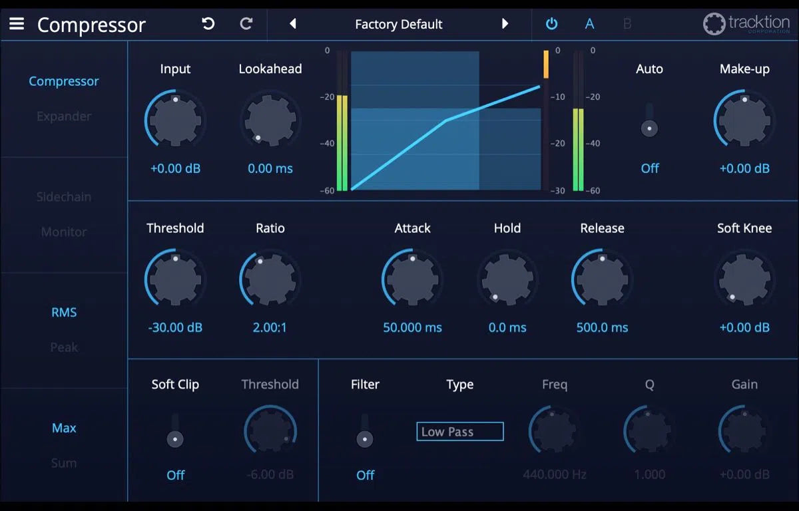This screenshot has width=799, height=511.
Task: Enable the Filter switch
Action: (x=365, y=438)
